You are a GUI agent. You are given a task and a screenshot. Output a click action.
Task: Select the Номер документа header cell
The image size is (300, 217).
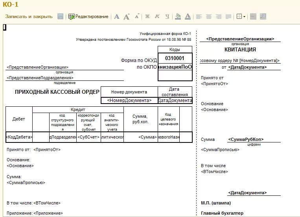pos(129,92)
